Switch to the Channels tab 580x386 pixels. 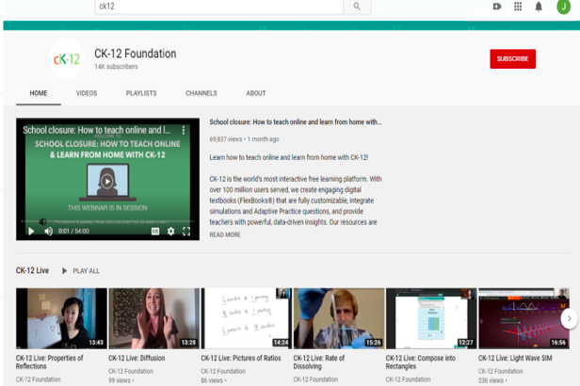pos(201,93)
